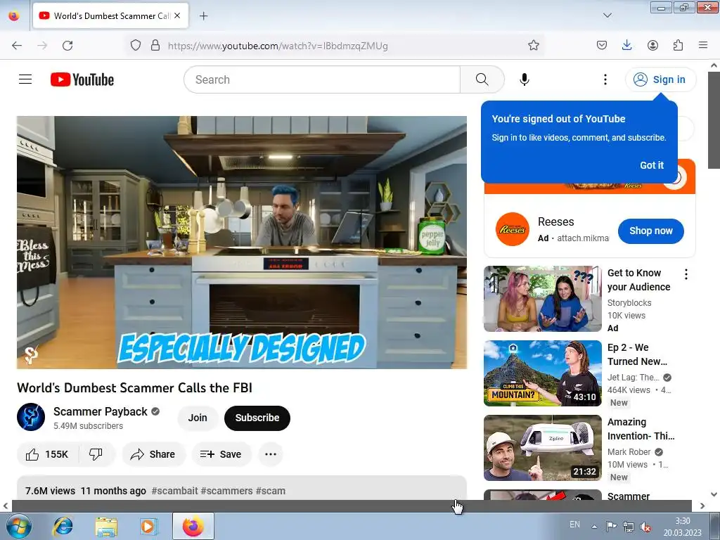Open Firefox downloads panel

coord(626,46)
